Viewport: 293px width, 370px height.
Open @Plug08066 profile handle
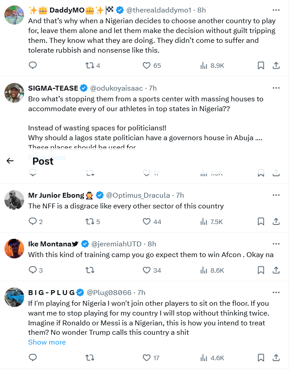pyautogui.click(x=109, y=293)
